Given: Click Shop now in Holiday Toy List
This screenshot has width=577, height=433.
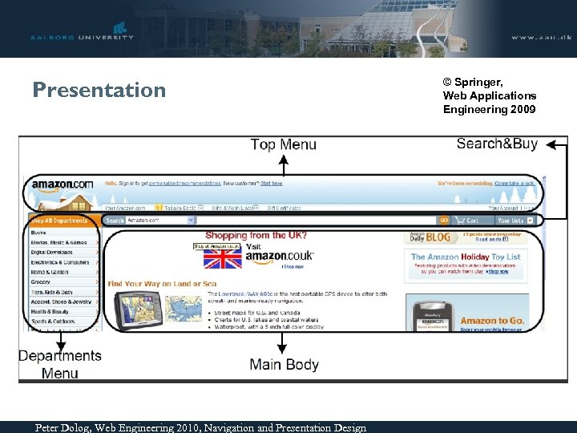Looking at the screenshot, I should tap(498, 272).
